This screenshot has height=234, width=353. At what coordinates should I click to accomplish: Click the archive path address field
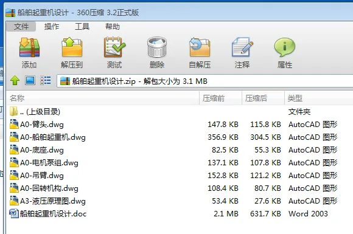pos(205,81)
